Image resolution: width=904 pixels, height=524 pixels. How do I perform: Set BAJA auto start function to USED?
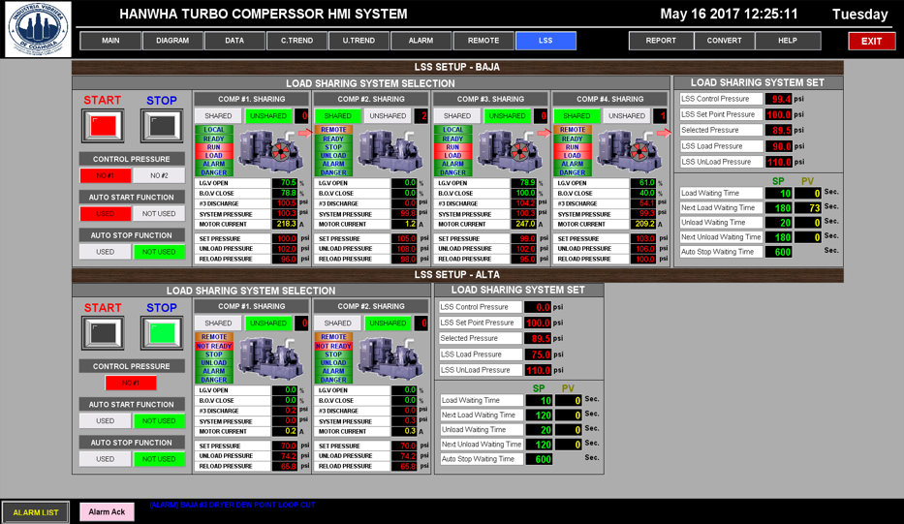[105, 214]
